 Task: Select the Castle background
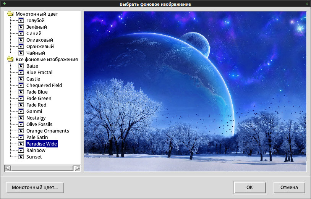tap(33, 79)
